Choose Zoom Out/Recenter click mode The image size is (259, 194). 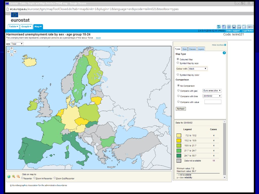click(x=55, y=178)
